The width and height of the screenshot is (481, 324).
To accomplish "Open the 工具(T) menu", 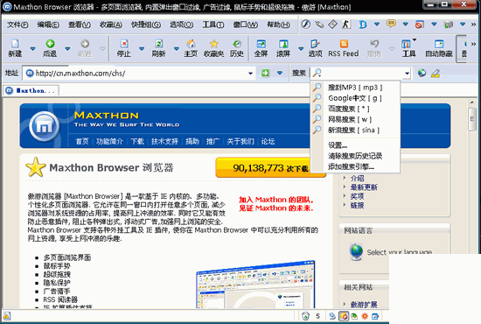I will 213,25.
